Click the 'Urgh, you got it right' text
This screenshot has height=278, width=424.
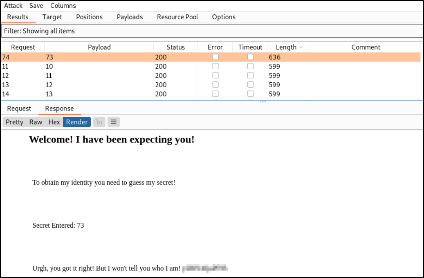click(x=106, y=268)
